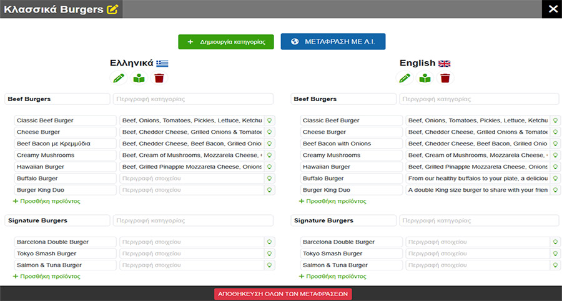562x301 pixels.
Task: Click lightbulb for English Cheese Burger
Action: click(x=556, y=132)
